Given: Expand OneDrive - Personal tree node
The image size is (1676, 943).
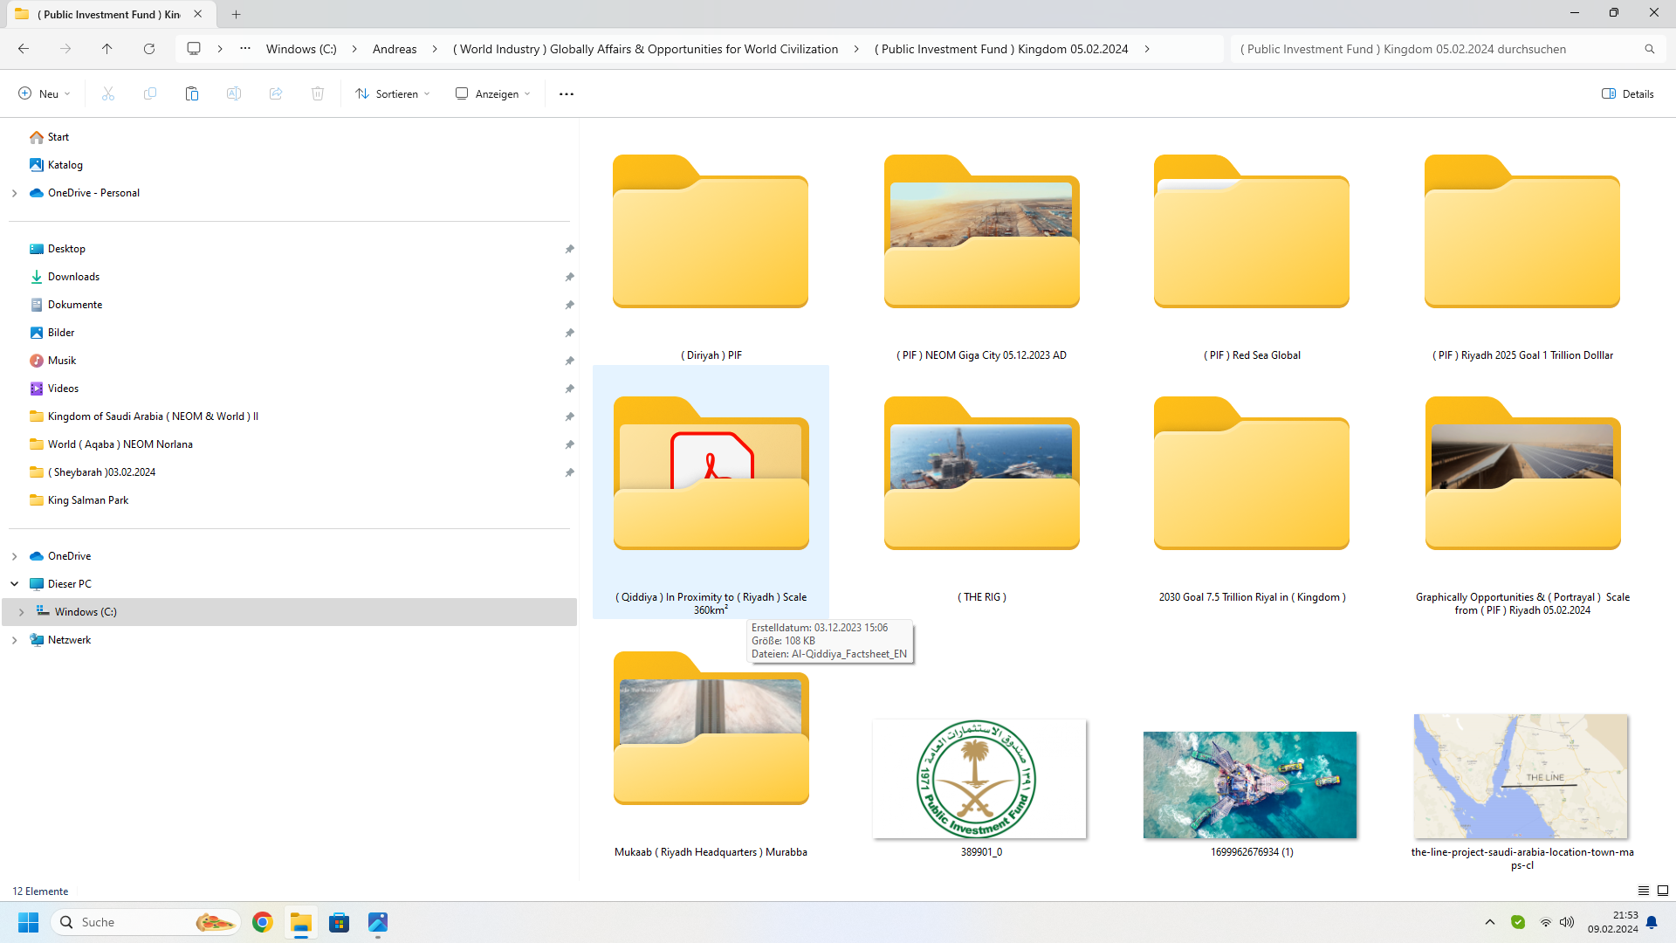Looking at the screenshot, I should [15, 193].
